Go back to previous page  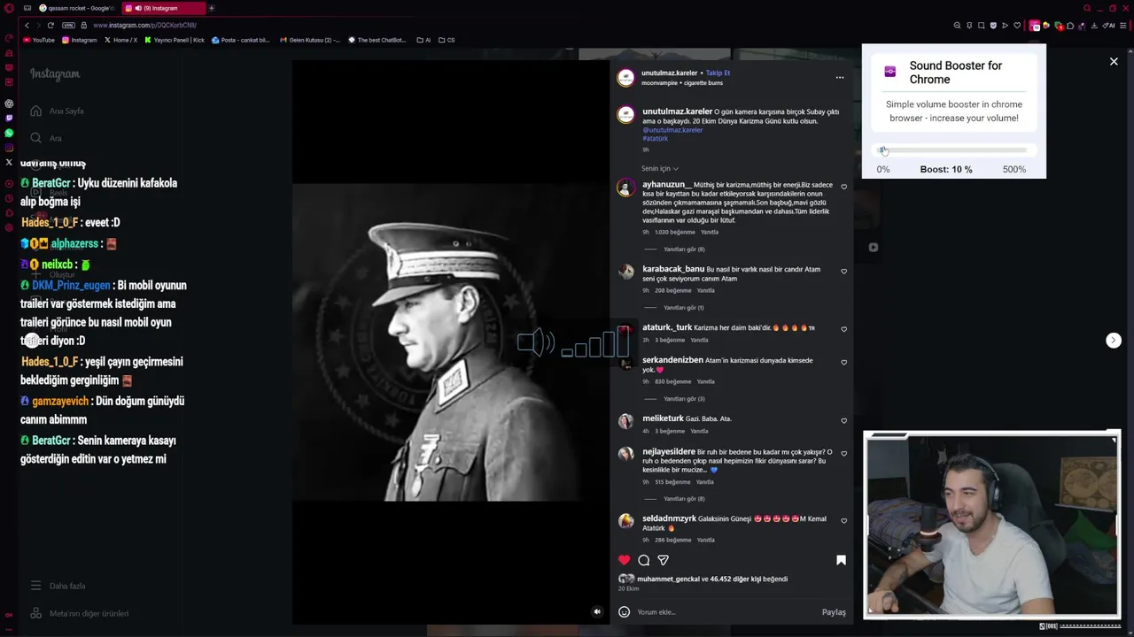[x=27, y=25]
